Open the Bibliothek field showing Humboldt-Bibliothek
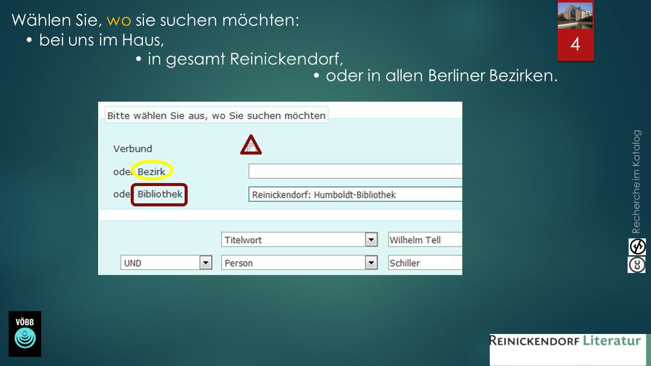The width and height of the screenshot is (651, 366). [x=355, y=194]
